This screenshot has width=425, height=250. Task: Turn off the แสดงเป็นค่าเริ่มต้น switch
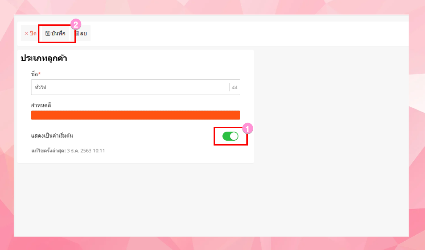point(230,136)
